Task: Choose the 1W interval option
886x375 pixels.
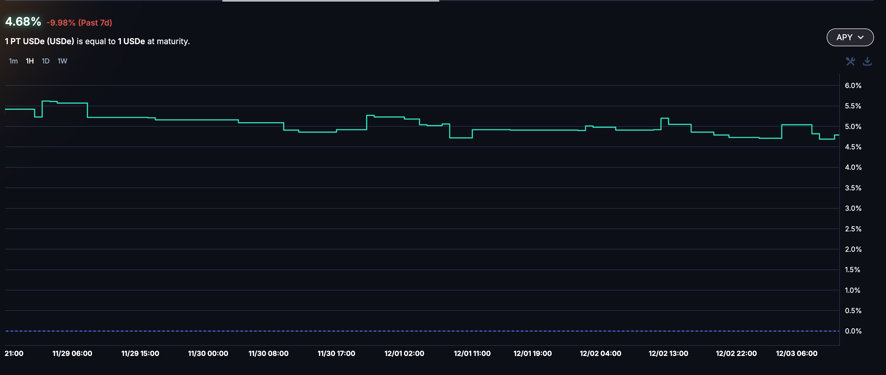Action: (x=62, y=61)
